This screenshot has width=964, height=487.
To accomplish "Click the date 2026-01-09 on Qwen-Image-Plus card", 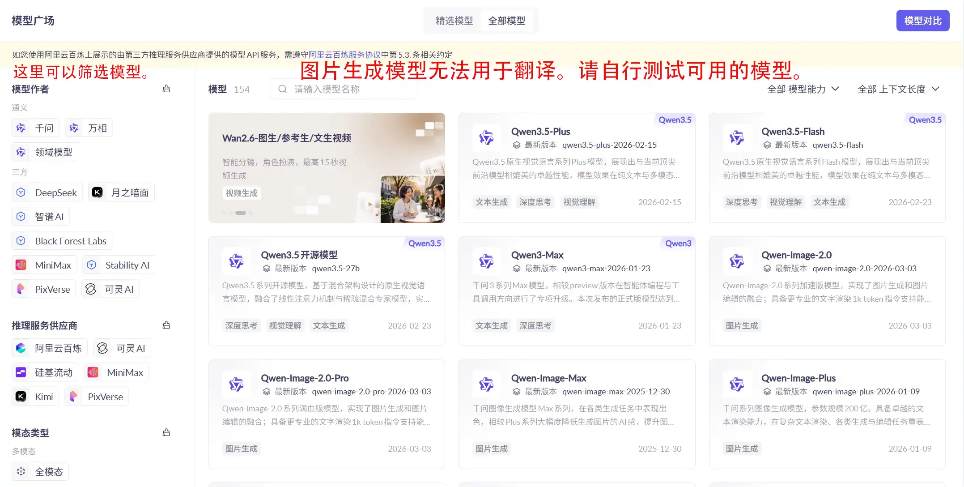I will pyautogui.click(x=910, y=449).
